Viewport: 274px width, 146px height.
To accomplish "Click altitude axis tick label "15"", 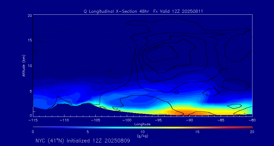I will [30, 40].
